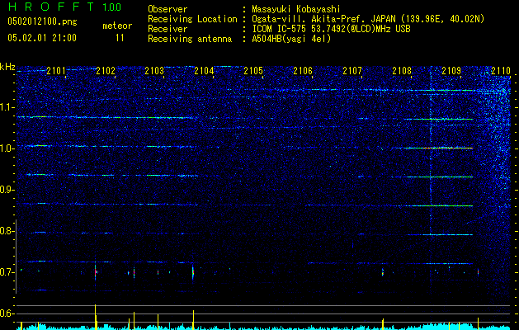519x330 pixels.
Task: Click the bright meteor echo at 2102
Action: (96, 272)
